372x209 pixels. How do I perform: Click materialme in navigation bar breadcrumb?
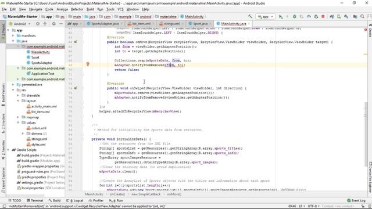pyautogui.click(x=168, y=17)
